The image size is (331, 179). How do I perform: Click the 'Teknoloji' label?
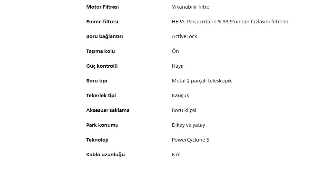point(97,140)
